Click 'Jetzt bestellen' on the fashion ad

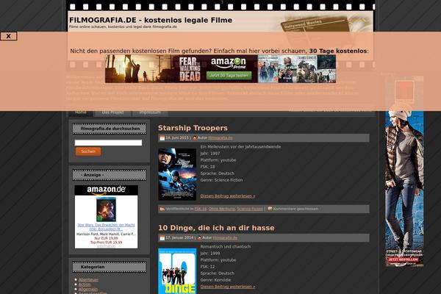tap(403, 259)
